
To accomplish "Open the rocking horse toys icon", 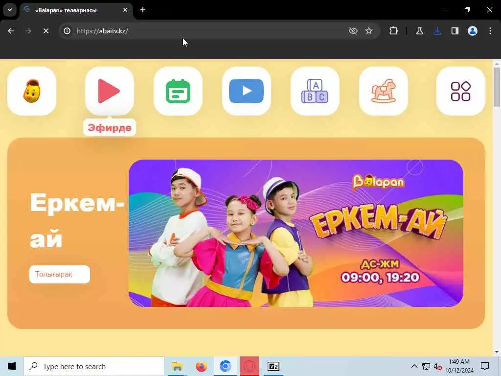I will pyautogui.click(x=384, y=91).
